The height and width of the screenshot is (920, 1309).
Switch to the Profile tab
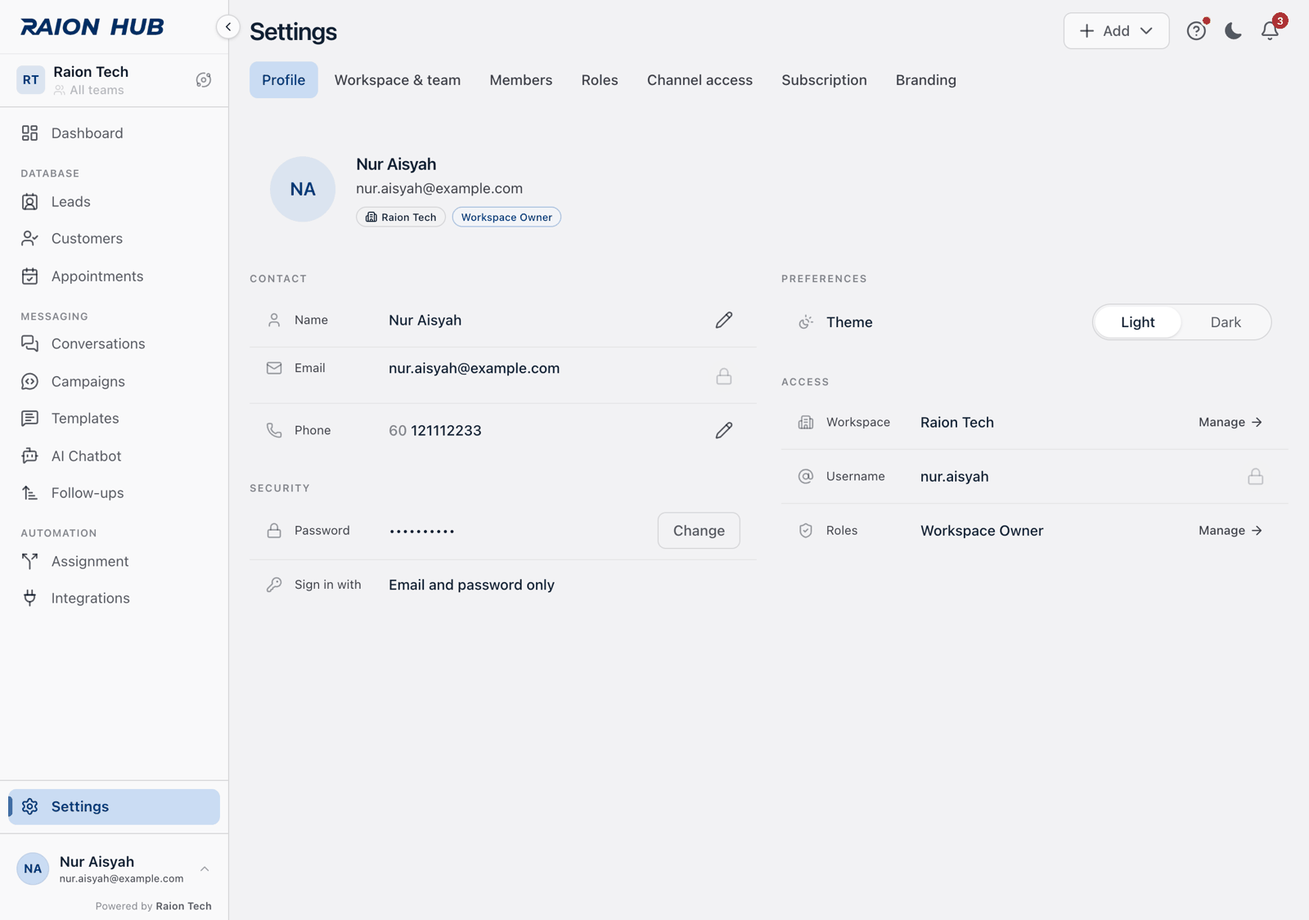pos(284,80)
